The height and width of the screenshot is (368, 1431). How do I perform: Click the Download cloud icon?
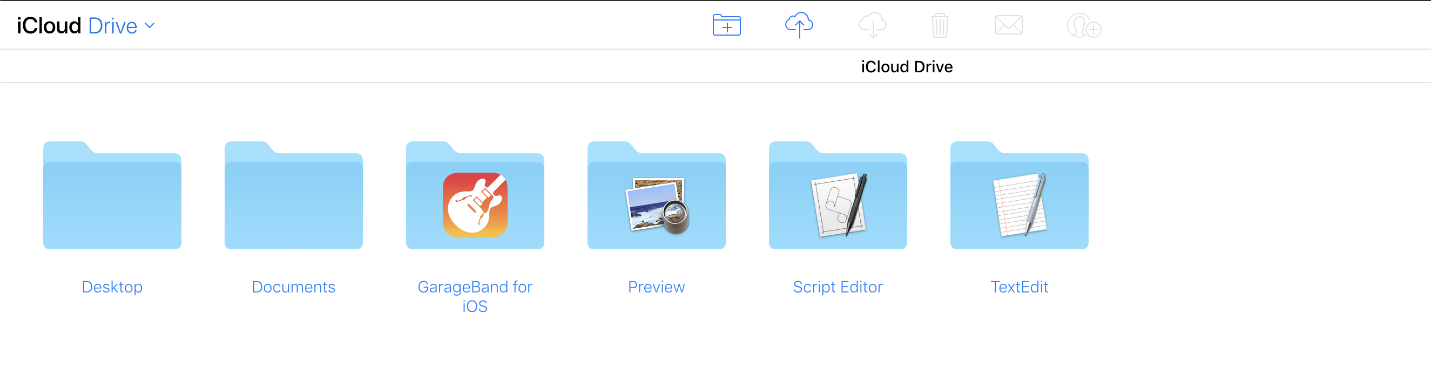coord(872,25)
